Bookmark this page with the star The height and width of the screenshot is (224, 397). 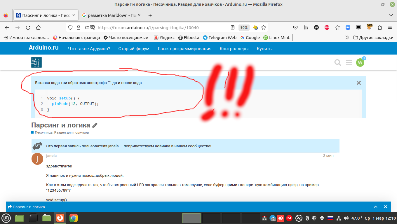(x=264, y=27)
